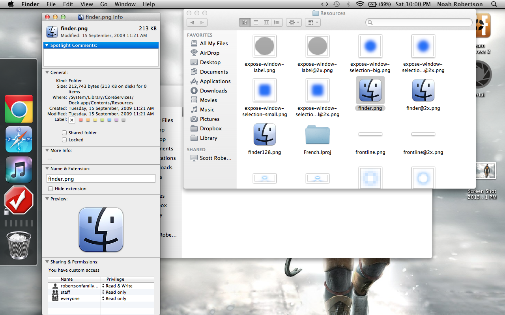
Task: Open the Wi-Fi status menu
Action: pyautogui.click(x=360, y=4)
